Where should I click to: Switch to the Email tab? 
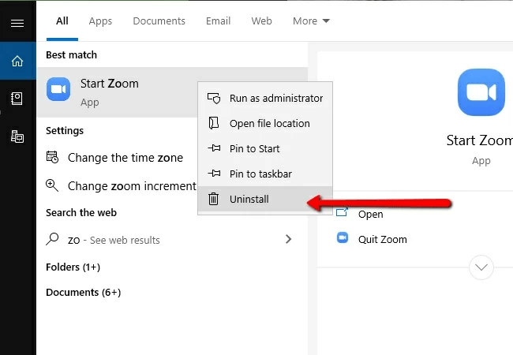[218, 21]
